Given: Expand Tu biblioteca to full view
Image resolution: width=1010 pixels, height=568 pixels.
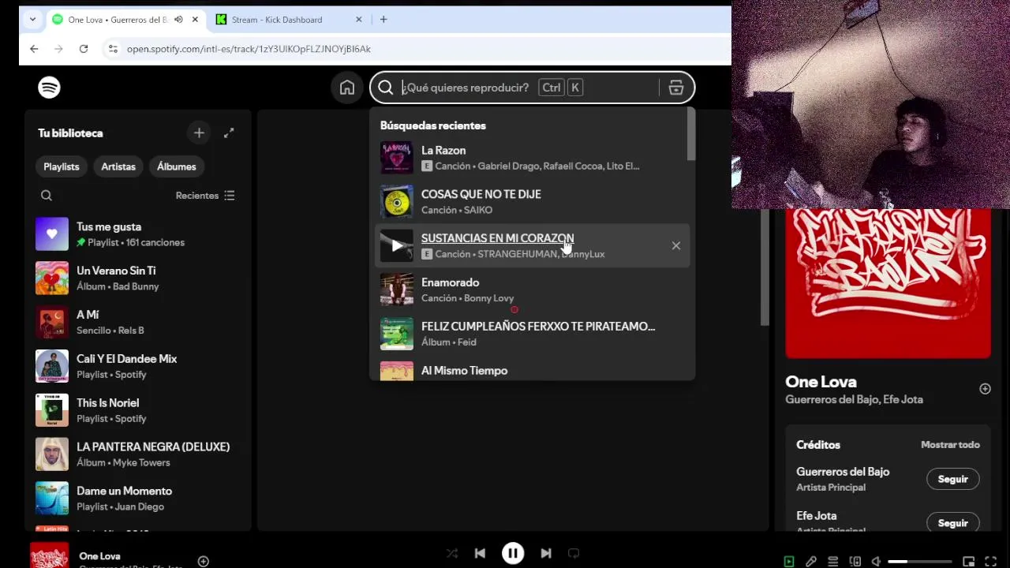Looking at the screenshot, I should tap(229, 133).
